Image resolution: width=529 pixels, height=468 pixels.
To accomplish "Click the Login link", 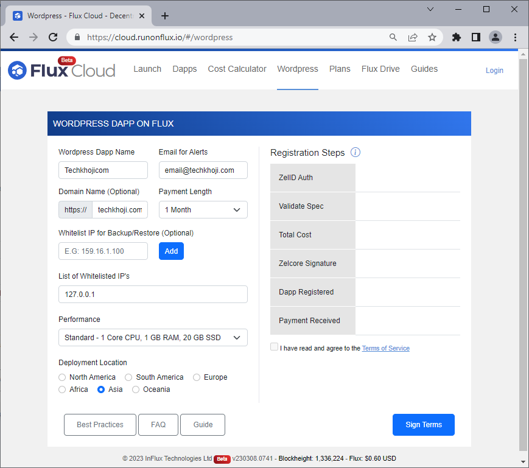I will click(494, 71).
